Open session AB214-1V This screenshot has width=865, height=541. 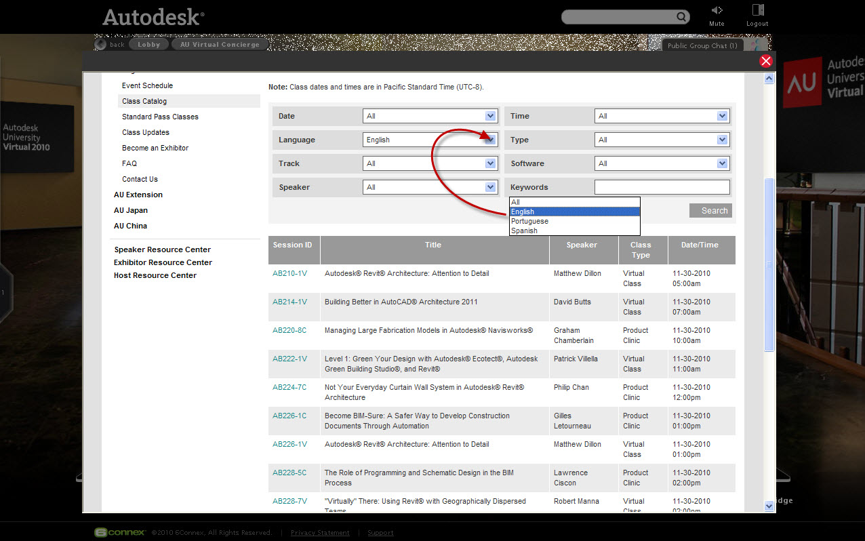coord(289,302)
